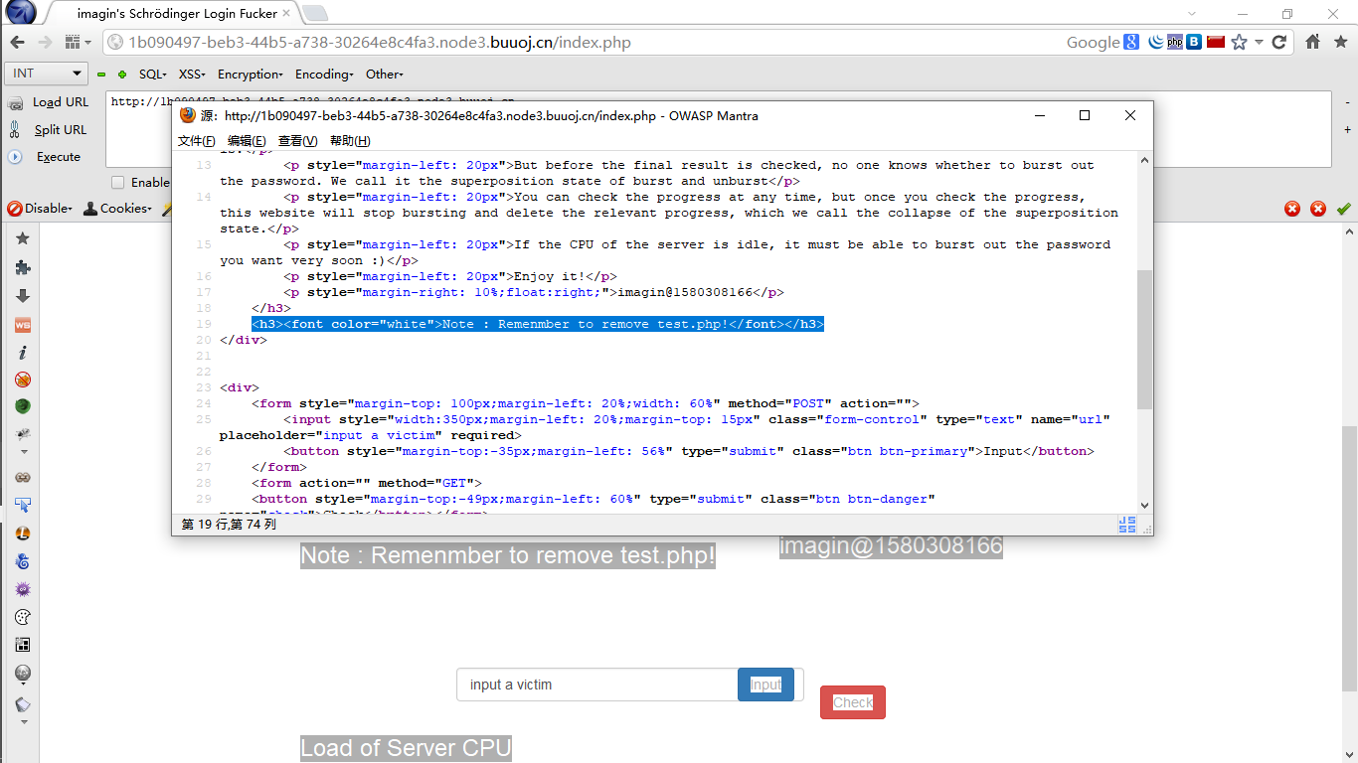Open the Encryption dropdown menu

[251, 75]
